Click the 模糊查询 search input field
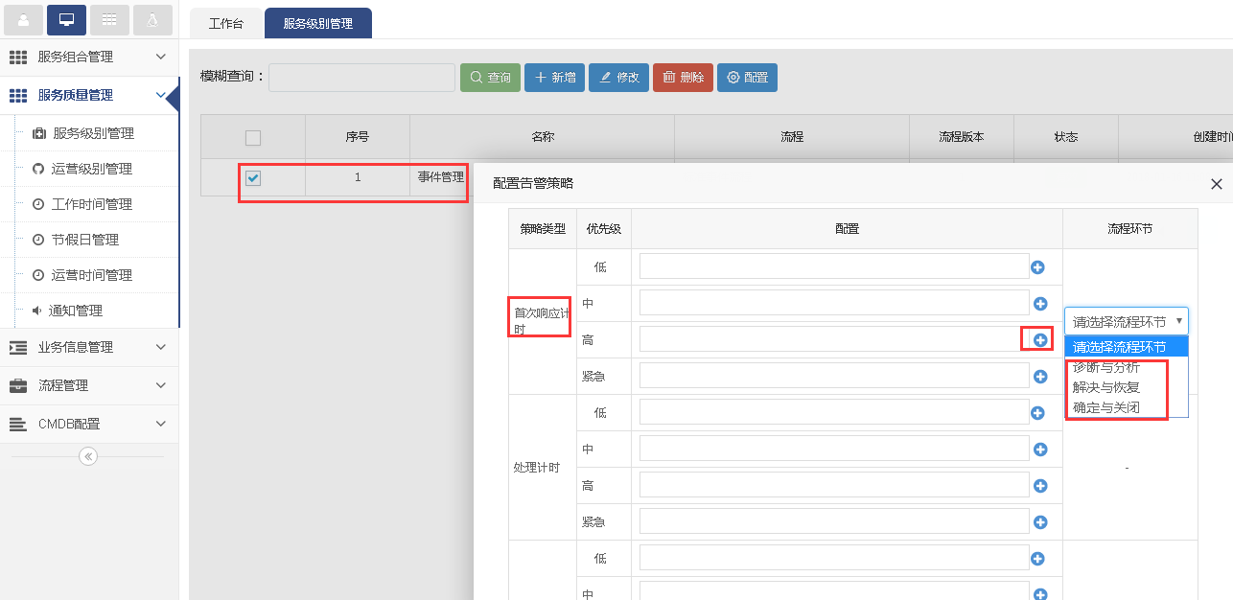 point(361,78)
